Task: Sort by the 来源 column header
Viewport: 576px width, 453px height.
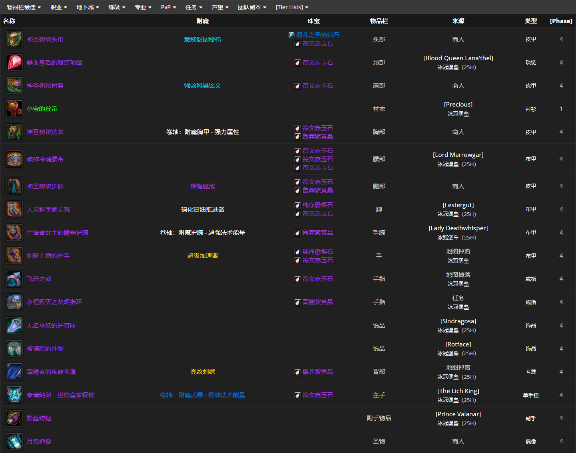Action: pyautogui.click(x=458, y=21)
